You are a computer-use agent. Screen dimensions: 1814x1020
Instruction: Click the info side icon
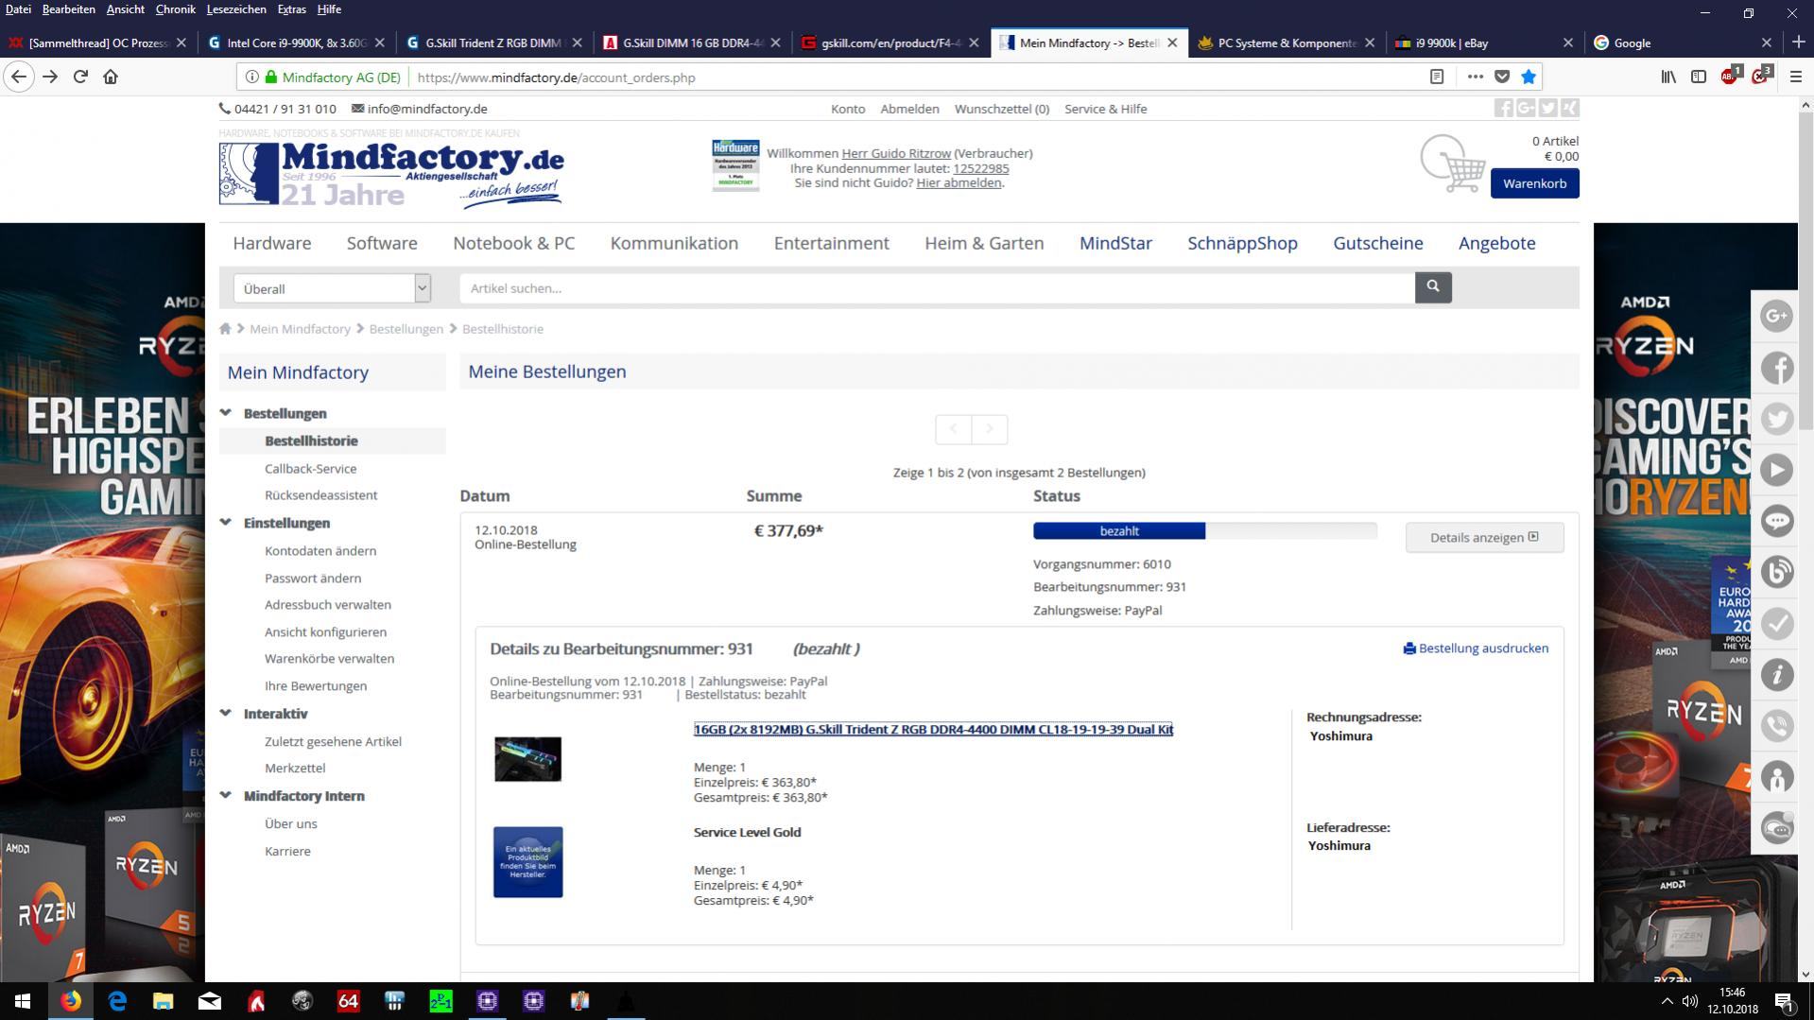tap(1776, 675)
